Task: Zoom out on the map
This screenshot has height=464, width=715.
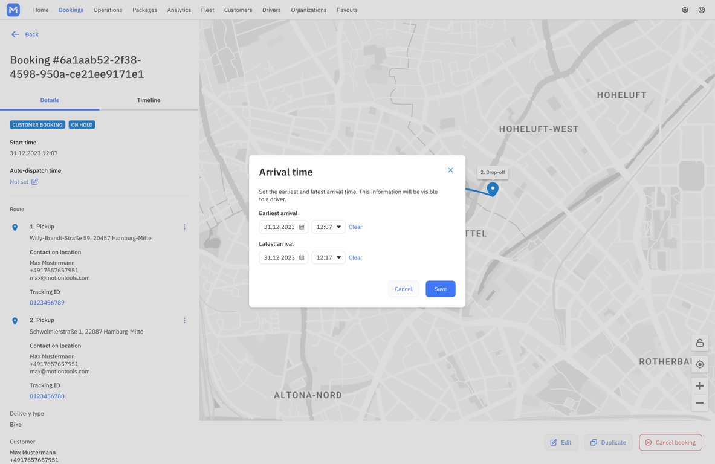Action: 699,403
